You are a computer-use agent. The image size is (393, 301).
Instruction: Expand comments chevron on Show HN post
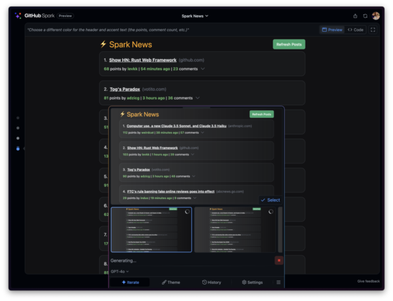pos(203,68)
